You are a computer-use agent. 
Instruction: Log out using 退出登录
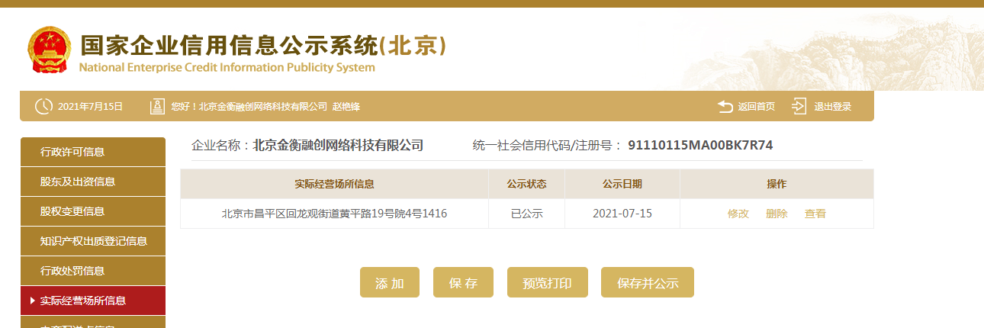[x=832, y=107]
